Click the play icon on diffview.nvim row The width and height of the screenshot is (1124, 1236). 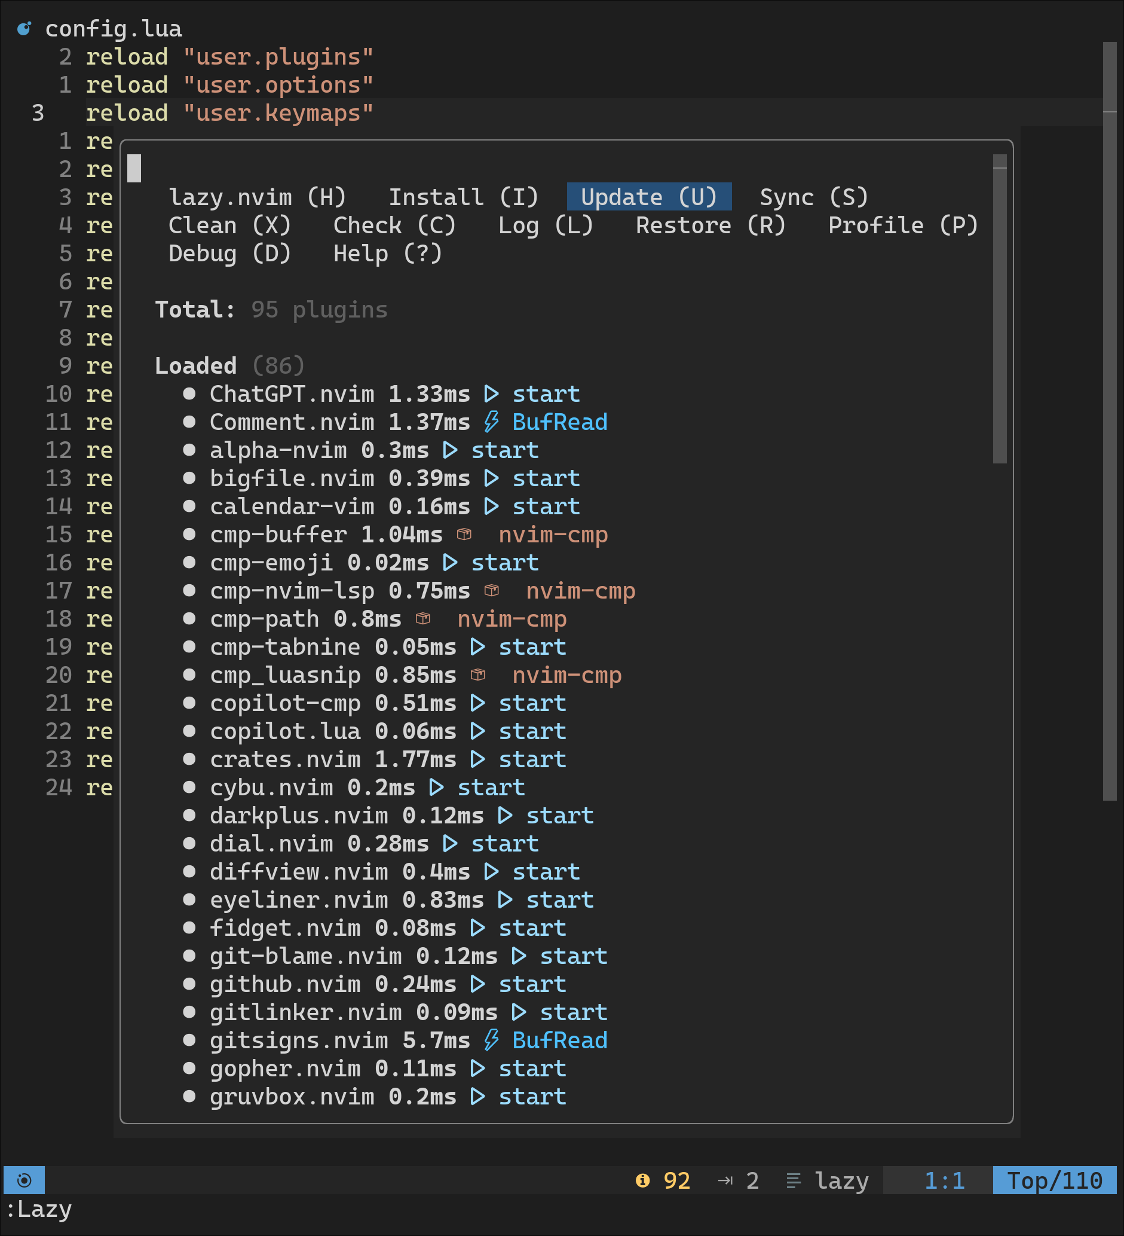tap(491, 872)
